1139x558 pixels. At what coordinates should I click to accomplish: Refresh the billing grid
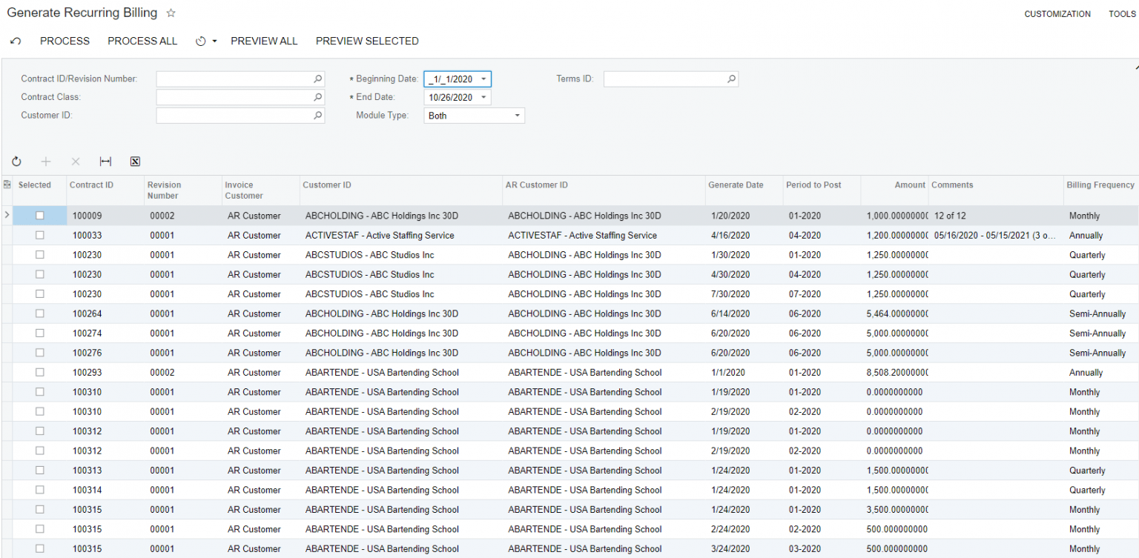(x=16, y=161)
